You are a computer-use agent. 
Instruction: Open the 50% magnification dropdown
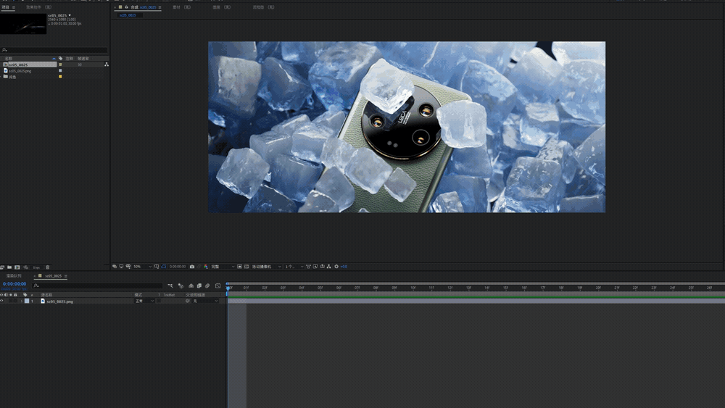coord(142,267)
